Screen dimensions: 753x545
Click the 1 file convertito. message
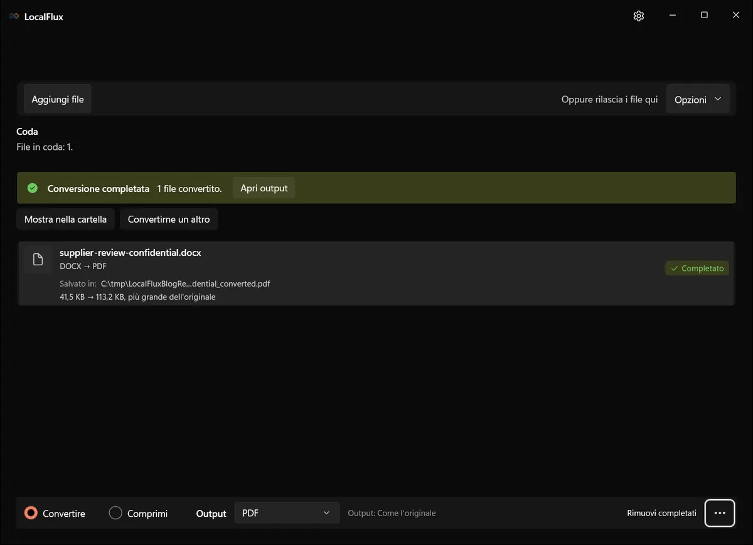coord(190,188)
